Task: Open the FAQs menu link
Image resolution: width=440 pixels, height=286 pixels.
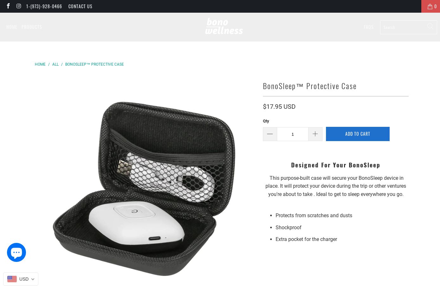Action: 369,27
